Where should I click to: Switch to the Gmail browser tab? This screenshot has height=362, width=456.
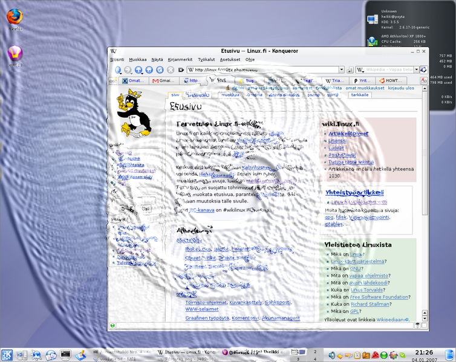164,80
